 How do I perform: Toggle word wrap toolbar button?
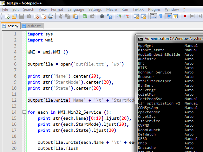point(154,16)
